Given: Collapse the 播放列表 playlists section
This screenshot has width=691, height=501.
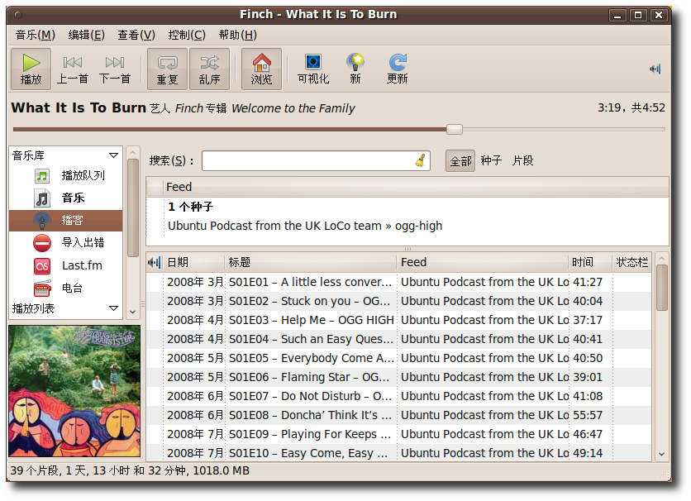Looking at the screenshot, I should pos(113,308).
